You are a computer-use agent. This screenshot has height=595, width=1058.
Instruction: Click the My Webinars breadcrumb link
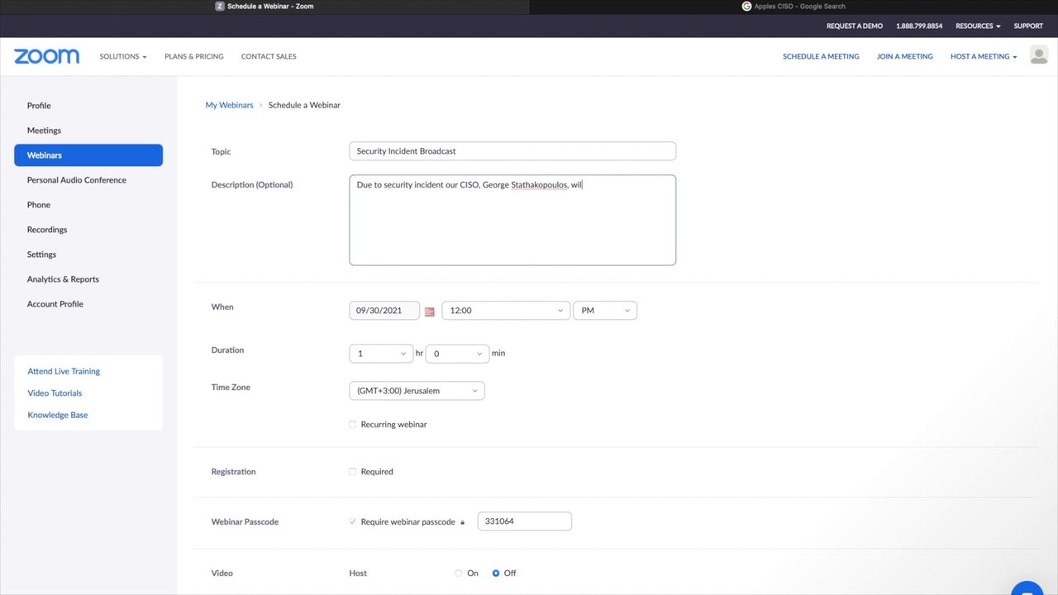[230, 106]
